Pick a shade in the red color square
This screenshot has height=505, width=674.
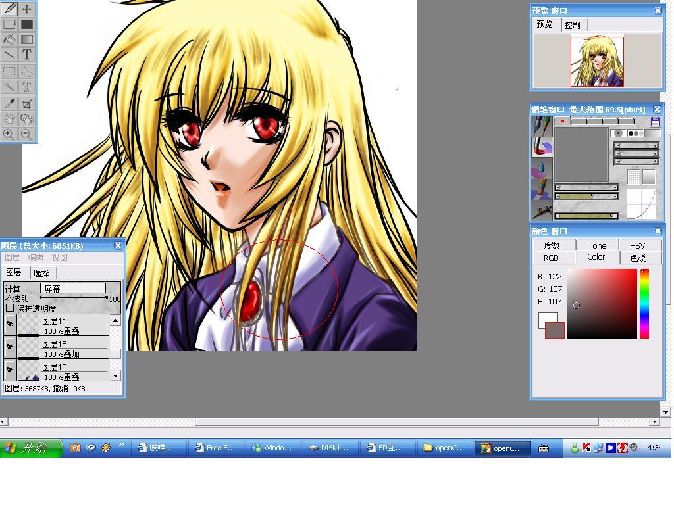[x=602, y=304]
